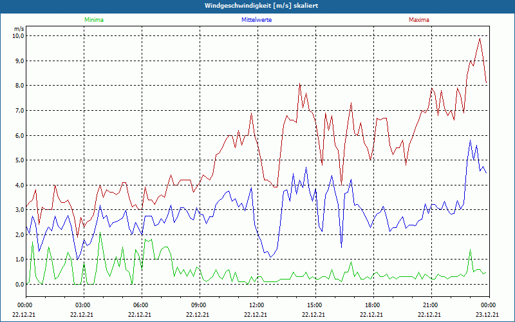Click the '4,0' y-axis value
The height and width of the screenshot is (322, 515).
[20, 185]
